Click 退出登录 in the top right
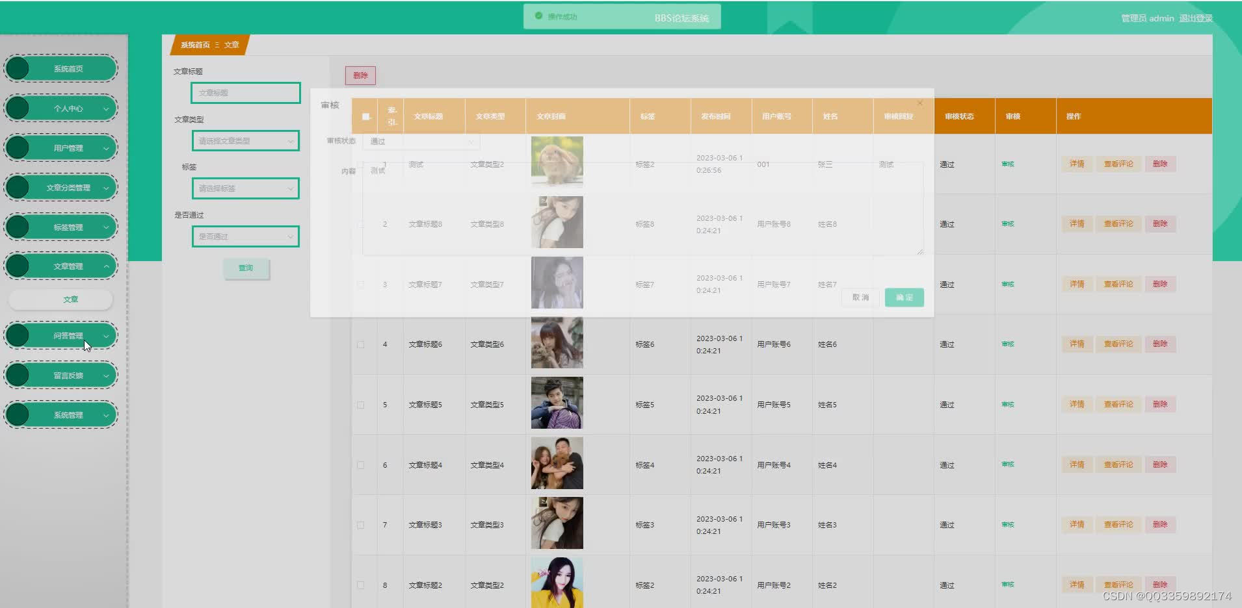 (1196, 18)
